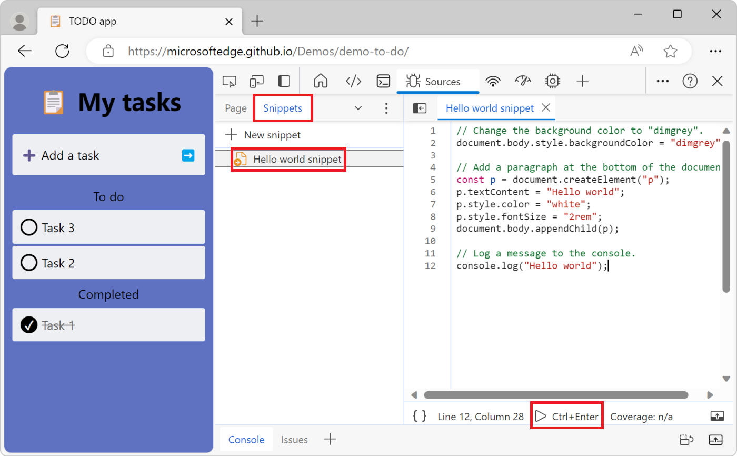Open the Welcome panel home icon
The height and width of the screenshot is (456, 737).
pyautogui.click(x=320, y=81)
